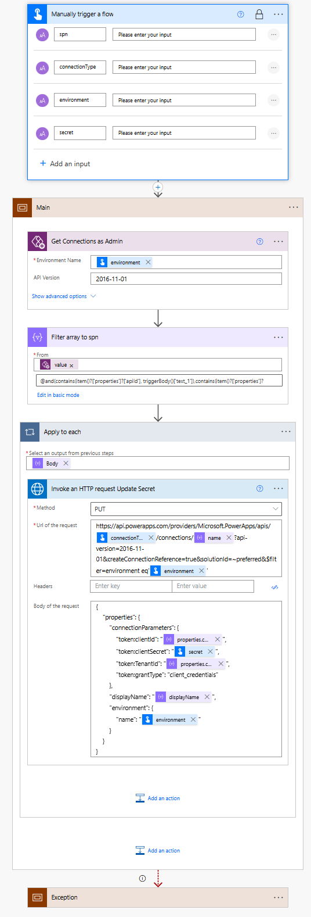Screen dimensions: 311x917
Task: Remove the displayName token from request body
Action: click(207, 697)
